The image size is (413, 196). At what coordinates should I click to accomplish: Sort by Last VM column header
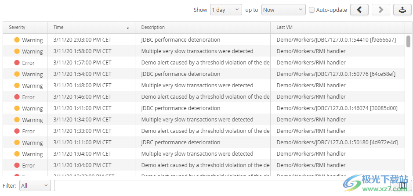click(338, 27)
